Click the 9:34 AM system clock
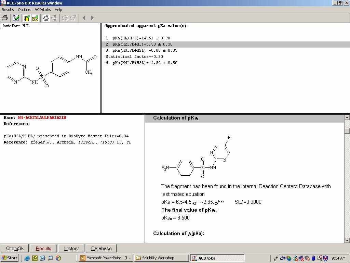The height and width of the screenshot is (263, 350). tap(339, 258)
